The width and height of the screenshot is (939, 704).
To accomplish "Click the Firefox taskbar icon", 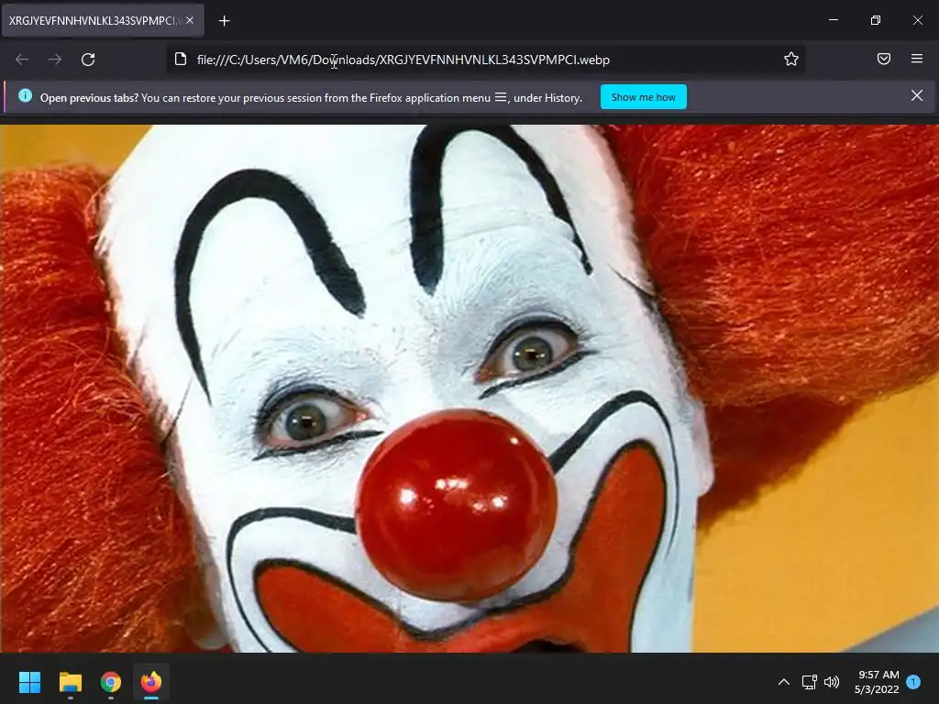I will (x=151, y=682).
